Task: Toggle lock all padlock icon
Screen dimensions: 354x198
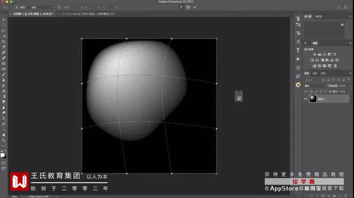Action: coord(330,92)
